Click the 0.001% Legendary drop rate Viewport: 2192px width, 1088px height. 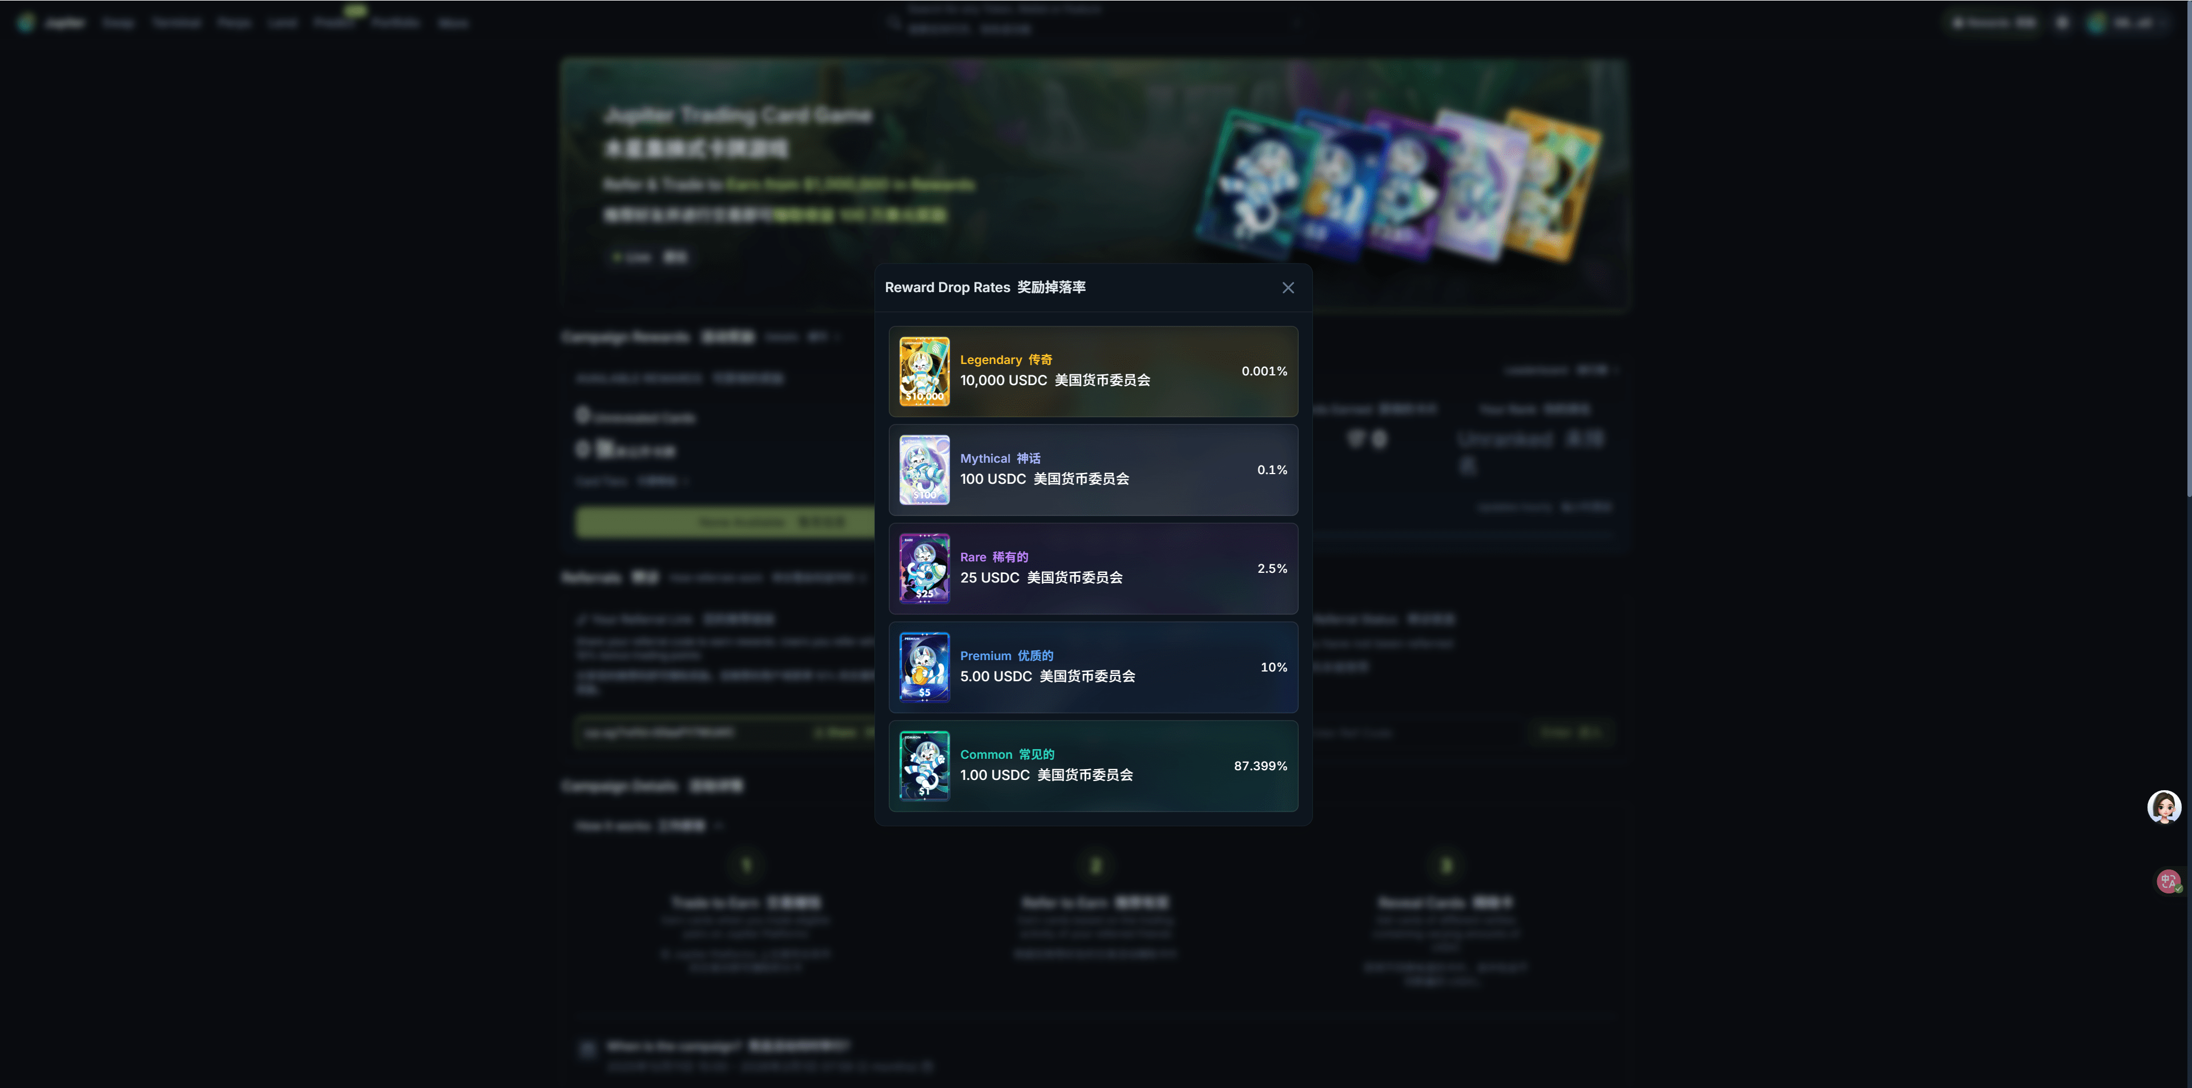(1264, 371)
